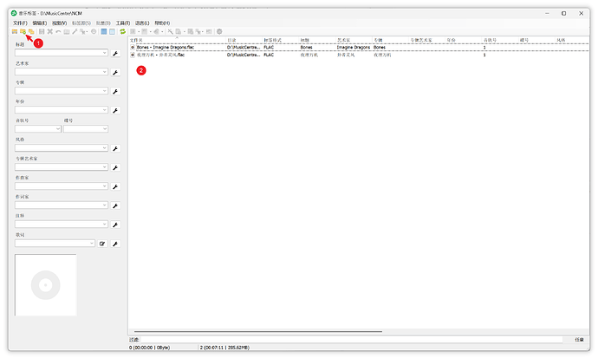Click wrench button beside 年份 field
The image size is (598, 358).
click(x=115, y=111)
